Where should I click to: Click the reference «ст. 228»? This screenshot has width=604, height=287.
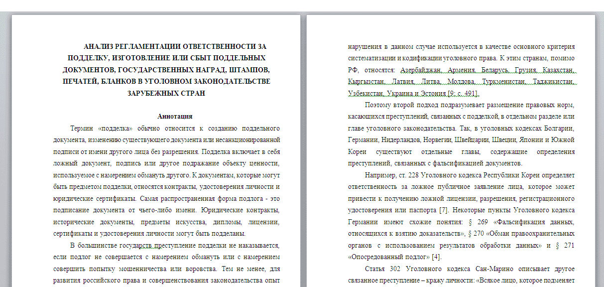[409, 175]
